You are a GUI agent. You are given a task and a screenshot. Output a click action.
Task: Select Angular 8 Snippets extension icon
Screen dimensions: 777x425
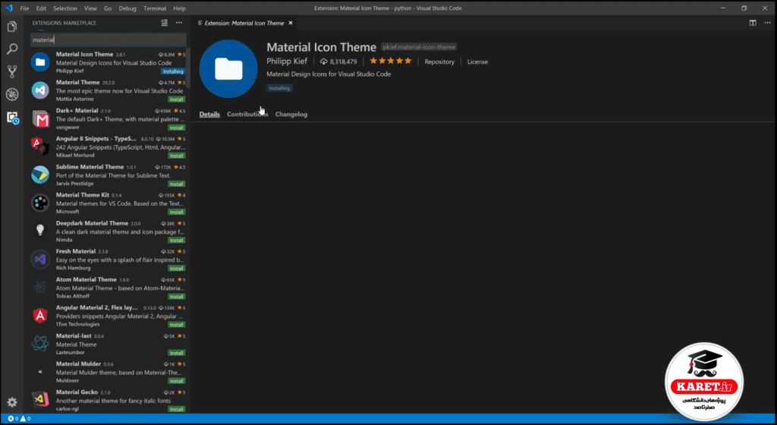(40, 146)
